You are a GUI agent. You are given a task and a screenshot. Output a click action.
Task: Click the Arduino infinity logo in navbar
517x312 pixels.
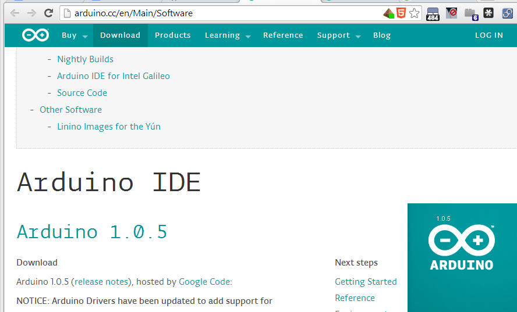point(36,35)
